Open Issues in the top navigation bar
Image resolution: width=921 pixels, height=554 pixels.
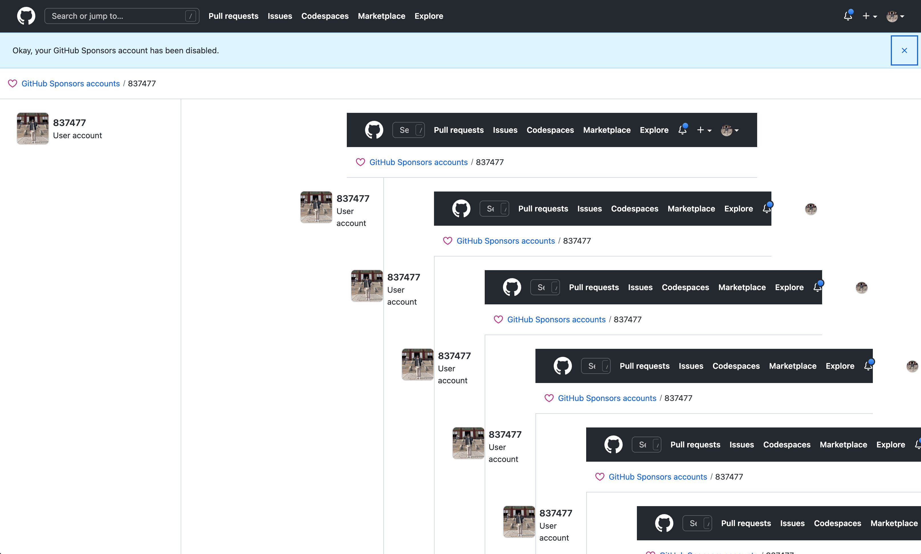(x=280, y=16)
